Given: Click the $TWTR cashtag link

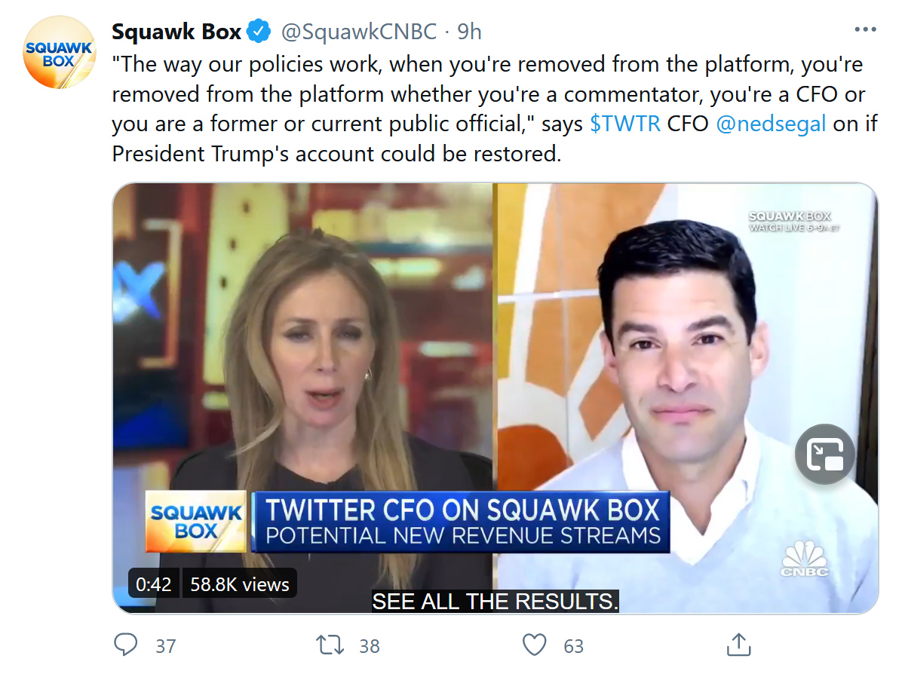Looking at the screenshot, I should tap(625, 124).
